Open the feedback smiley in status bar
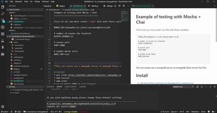 (x=209, y=112)
